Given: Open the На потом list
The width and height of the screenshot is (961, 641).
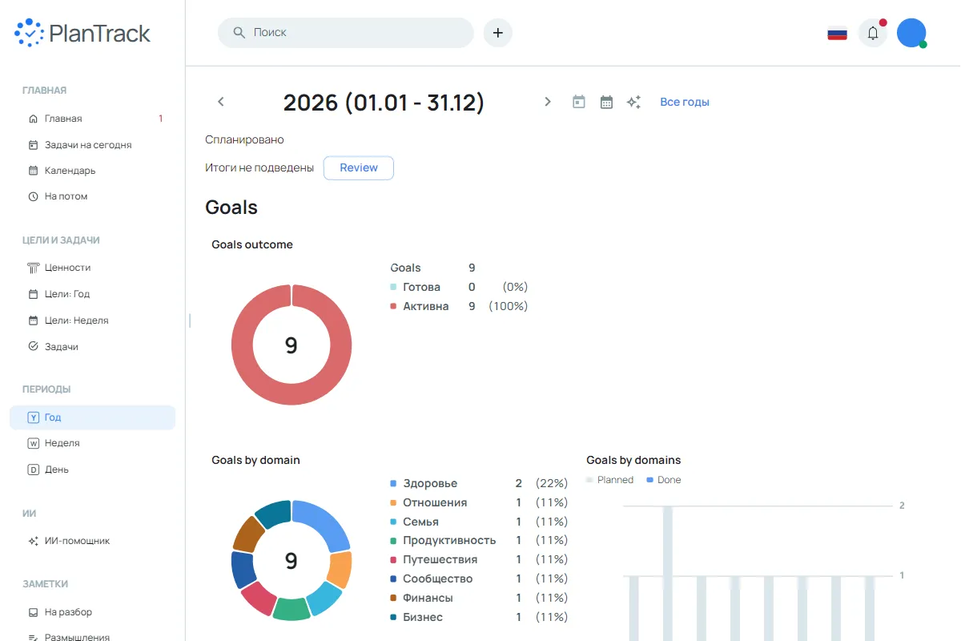Looking at the screenshot, I should pos(92,196).
